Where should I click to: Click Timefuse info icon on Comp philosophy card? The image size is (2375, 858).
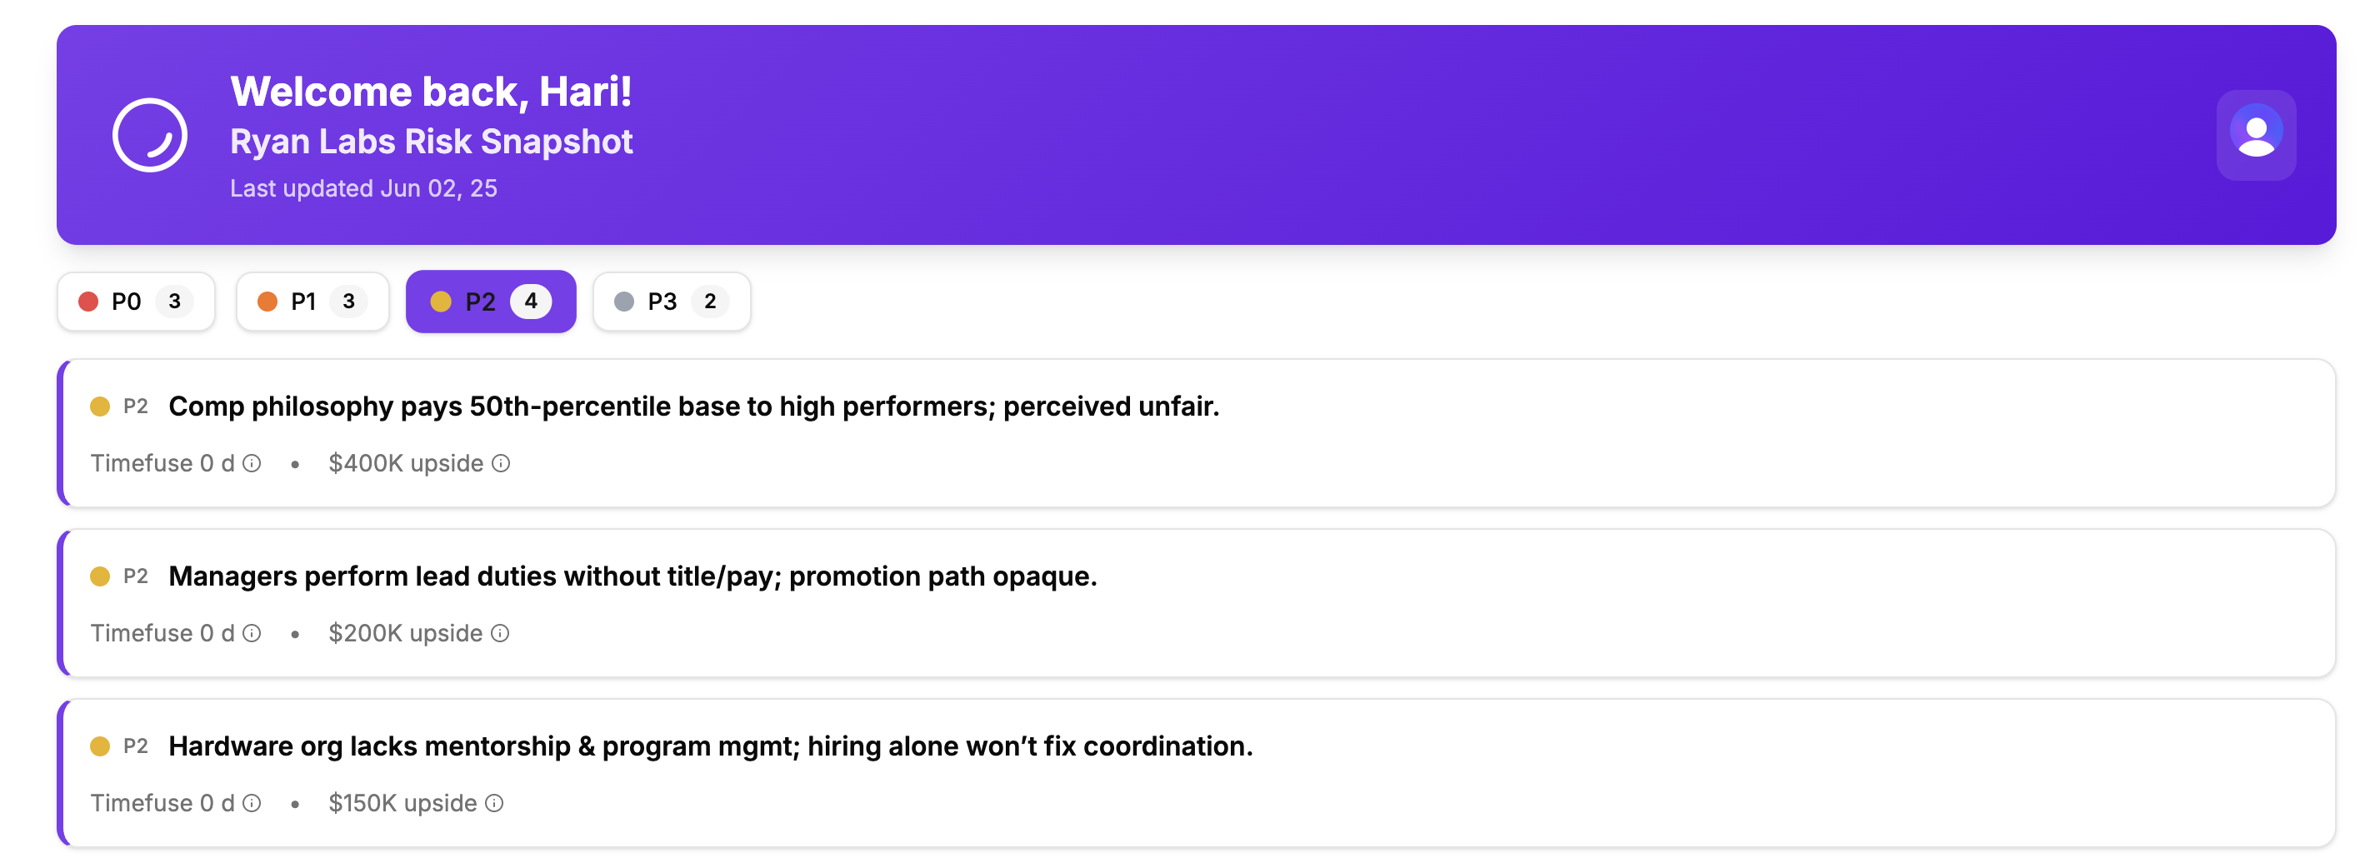pos(252,463)
